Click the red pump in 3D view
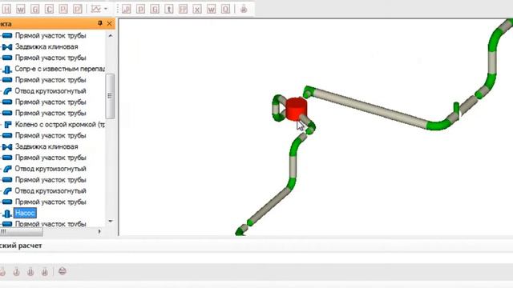 (296, 109)
